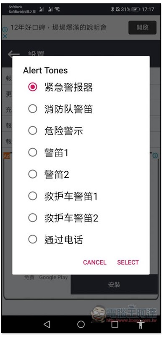The image size is (162, 337).
Task: Tap the 安裝 install button
Action: (114, 285)
